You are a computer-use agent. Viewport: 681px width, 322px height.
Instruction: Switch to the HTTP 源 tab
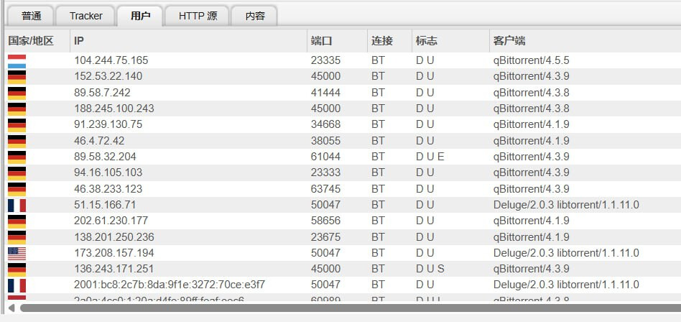coord(198,15)
